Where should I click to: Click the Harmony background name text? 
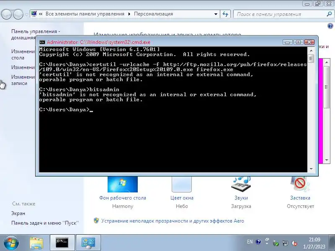(123, 206)
